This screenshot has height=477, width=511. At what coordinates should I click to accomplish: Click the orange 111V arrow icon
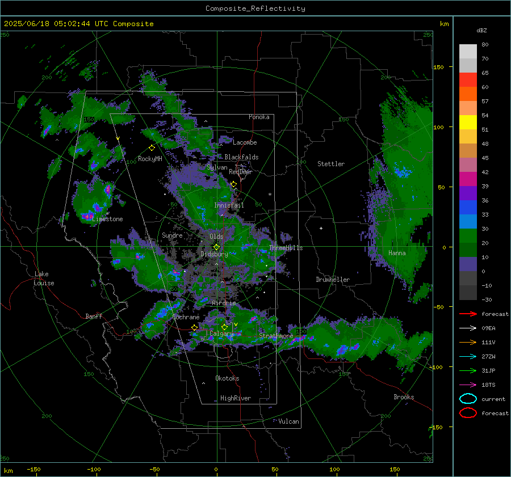pyautogui.click(x=468, y=342)
